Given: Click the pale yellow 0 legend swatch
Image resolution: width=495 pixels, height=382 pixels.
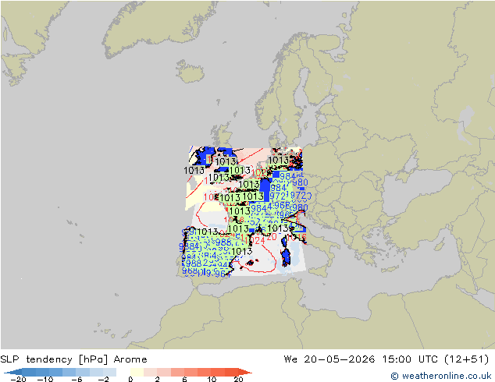Looking at the screenshot, I should 137,372.
